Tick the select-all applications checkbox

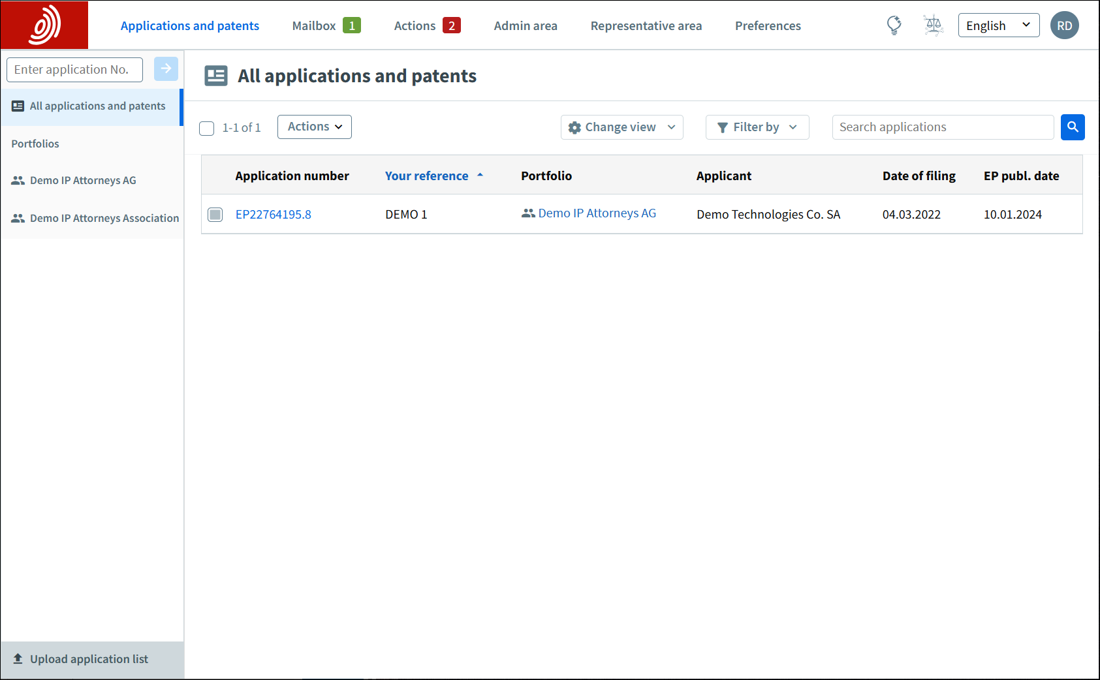207,128
